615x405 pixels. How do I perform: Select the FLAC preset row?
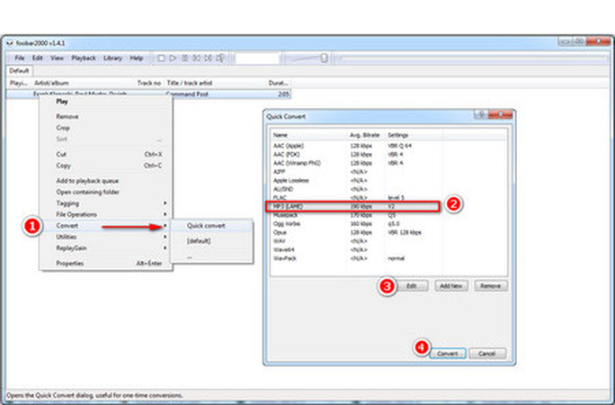pos(388,198)
